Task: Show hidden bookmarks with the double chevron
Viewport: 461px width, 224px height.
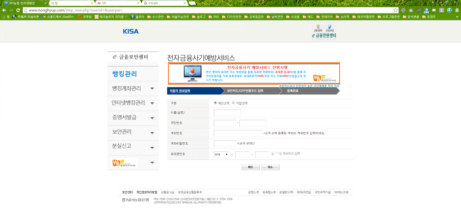Action: (x=457, y=17)
